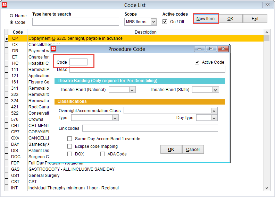This screenshot has width=275, height=197.
Task: Click the list scrollbar up arrow
Action: point(267,32)
